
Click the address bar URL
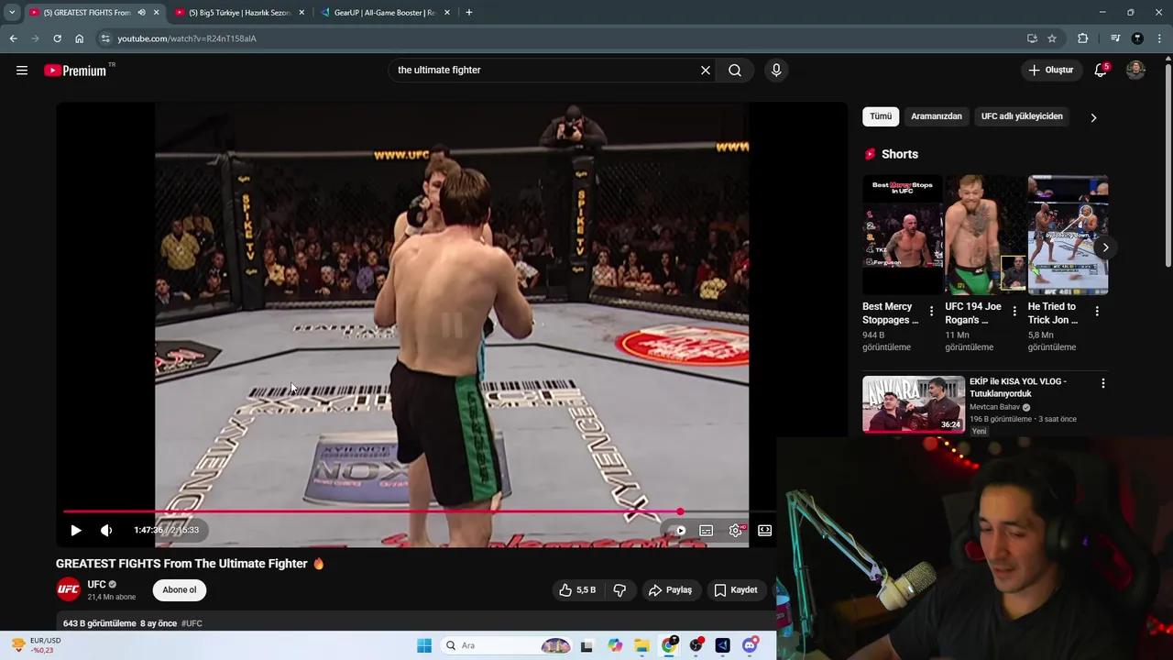coord(187,38)
